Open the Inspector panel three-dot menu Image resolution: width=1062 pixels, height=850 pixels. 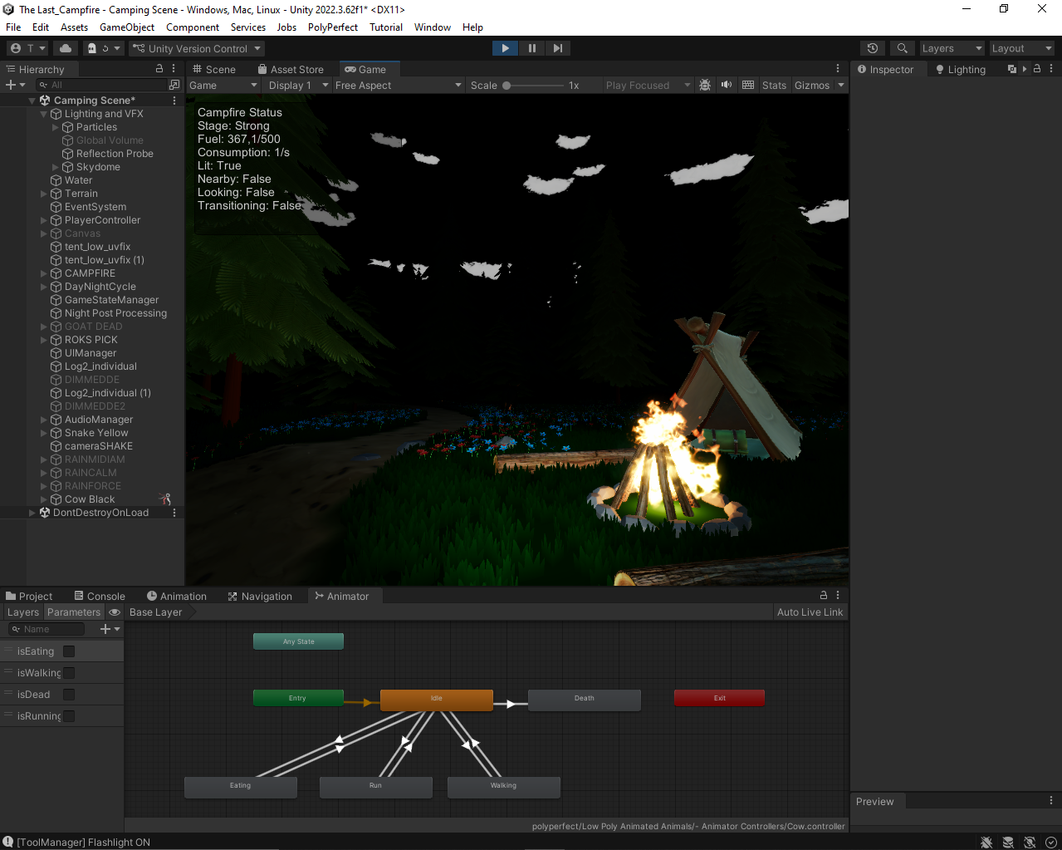pyautogui.click(x=1050, y=69)
